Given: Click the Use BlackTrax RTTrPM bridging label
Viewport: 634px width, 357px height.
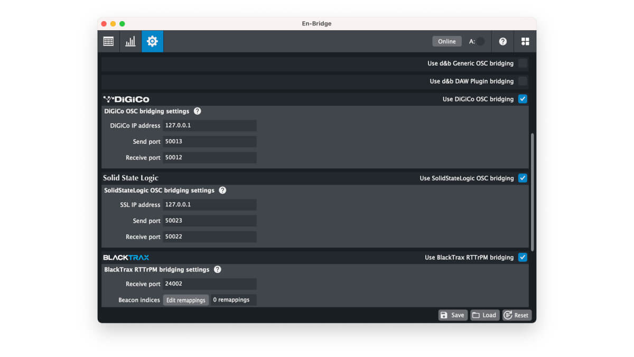Looking at the screenshot, I should click(469, 258).
